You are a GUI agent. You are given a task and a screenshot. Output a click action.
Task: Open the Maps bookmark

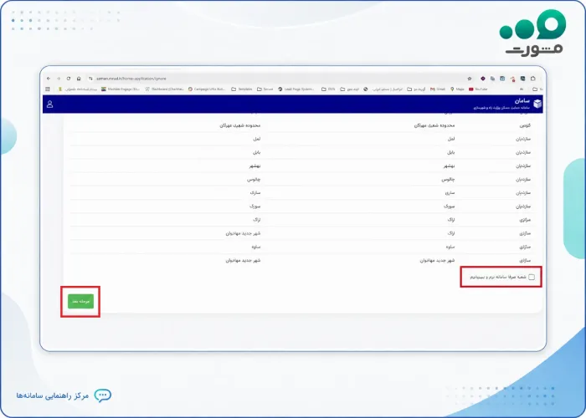point(457,89)
